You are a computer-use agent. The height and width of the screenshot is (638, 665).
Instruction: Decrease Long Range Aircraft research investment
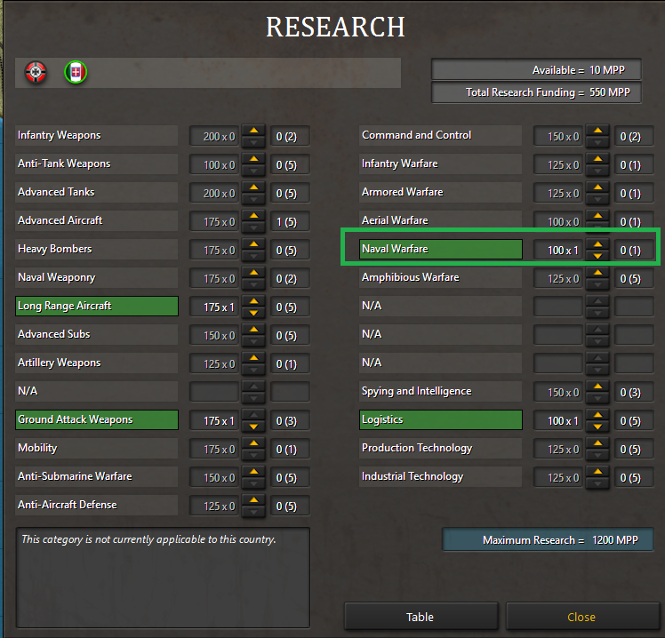(x=254, y=312)
